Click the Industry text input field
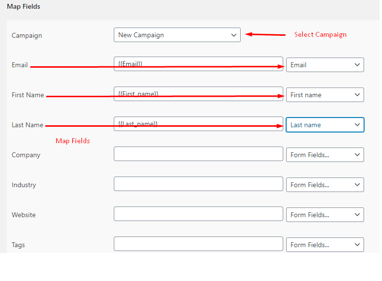The height and width of the screenshot is (281, 382). 199,184
